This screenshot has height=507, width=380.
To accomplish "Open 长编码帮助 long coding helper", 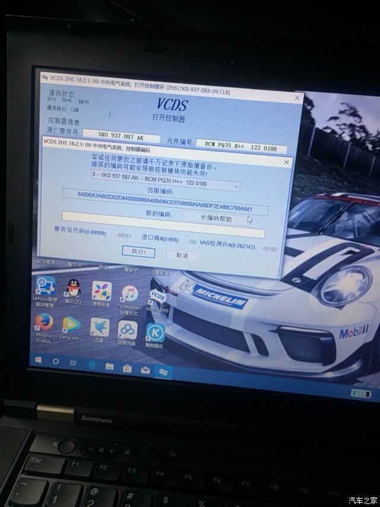I will [217, 219].
